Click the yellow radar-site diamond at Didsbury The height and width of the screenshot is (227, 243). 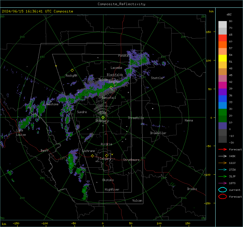click(x=103, y=118)
